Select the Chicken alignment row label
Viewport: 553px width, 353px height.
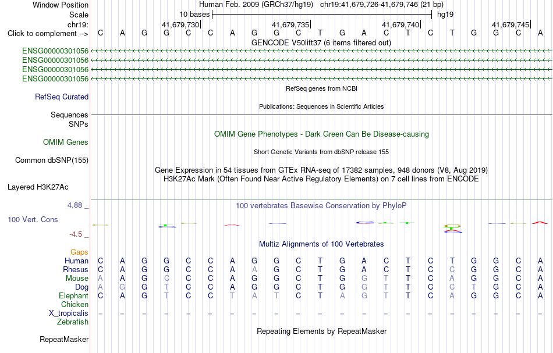point(75,305)
